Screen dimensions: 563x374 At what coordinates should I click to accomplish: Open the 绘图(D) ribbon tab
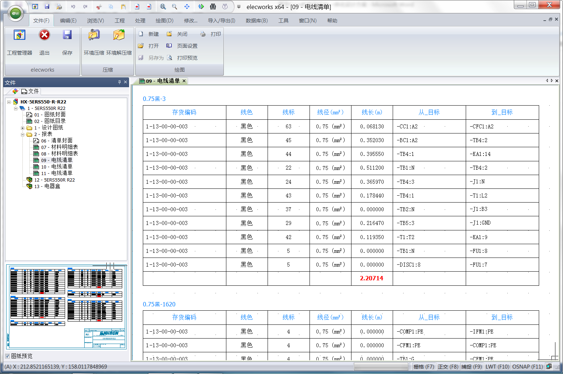pos(165,21)
